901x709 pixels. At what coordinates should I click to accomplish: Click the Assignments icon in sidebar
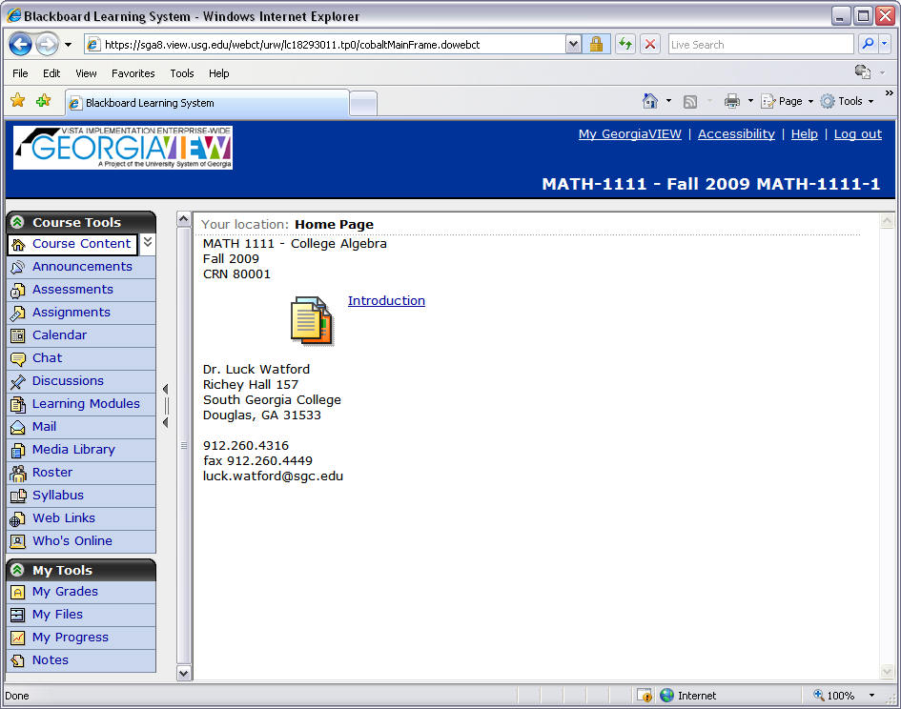click(x=18, y=314)
